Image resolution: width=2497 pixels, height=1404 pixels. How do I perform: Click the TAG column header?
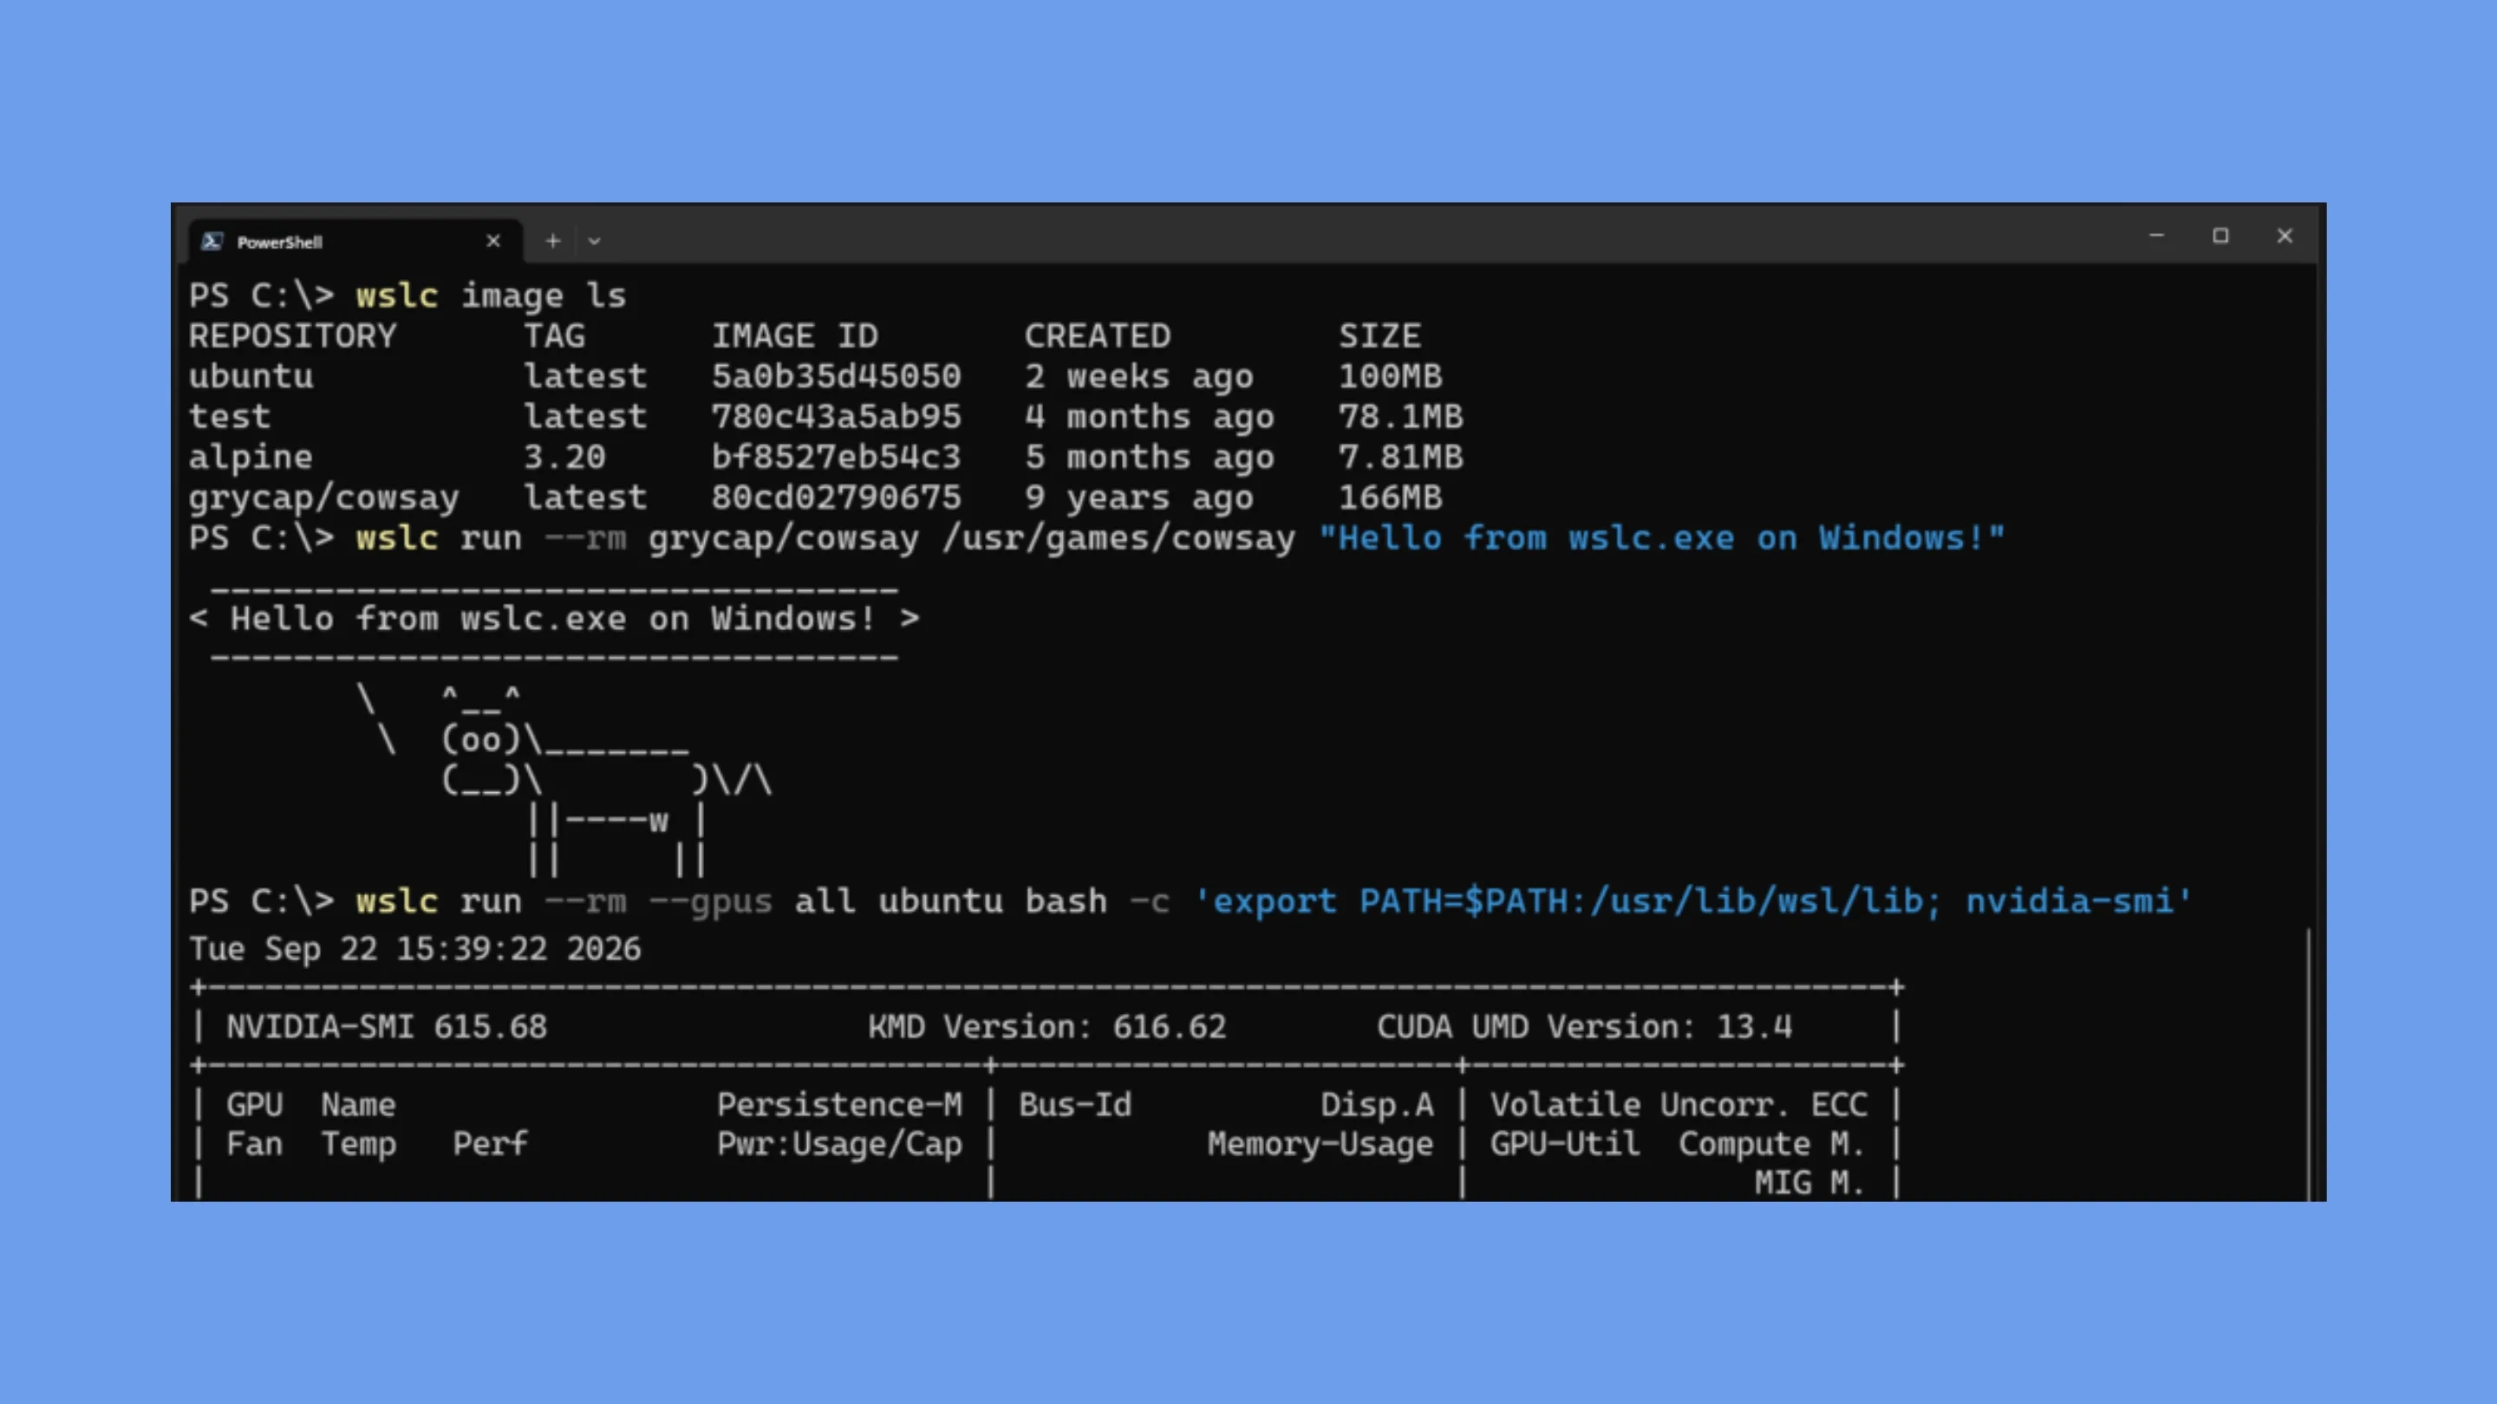555,336
